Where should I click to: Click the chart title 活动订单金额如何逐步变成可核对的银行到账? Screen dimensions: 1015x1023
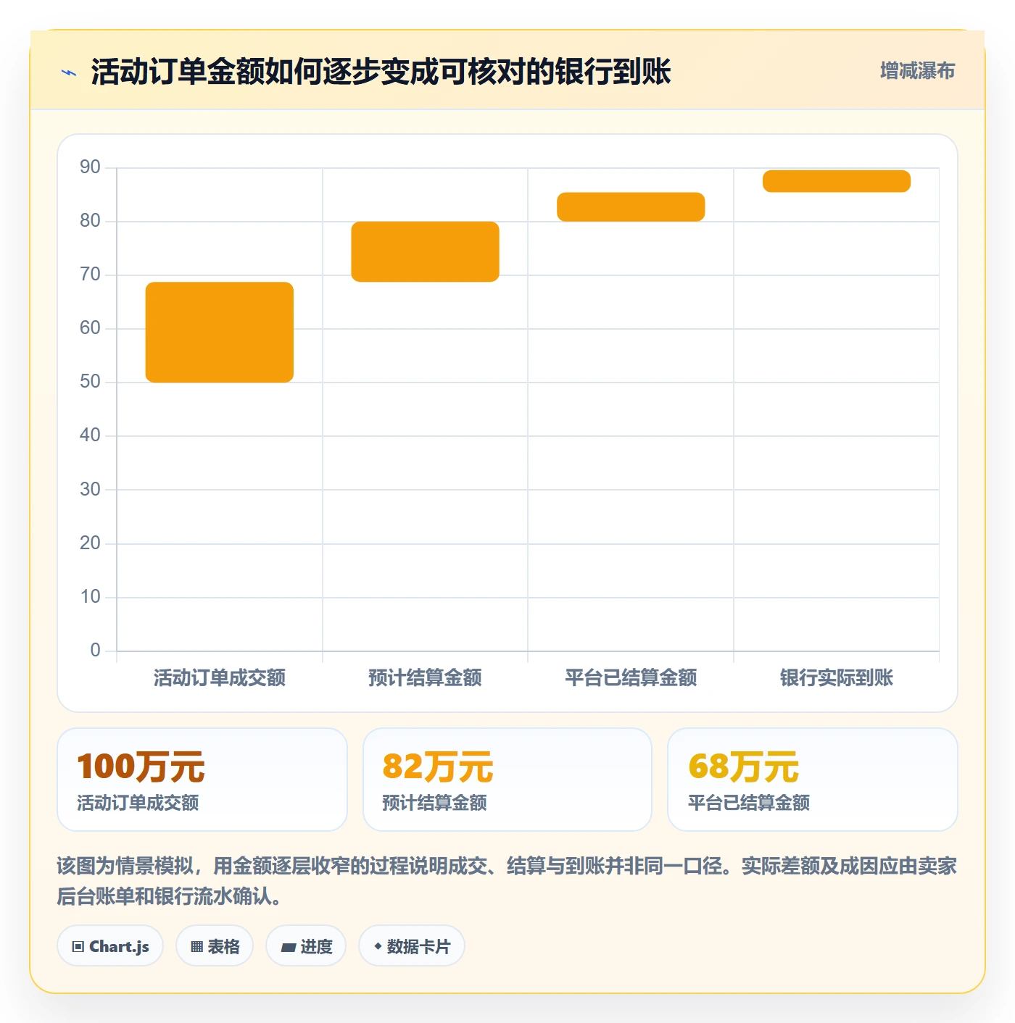pyautogui.click(x=381, y=72)
